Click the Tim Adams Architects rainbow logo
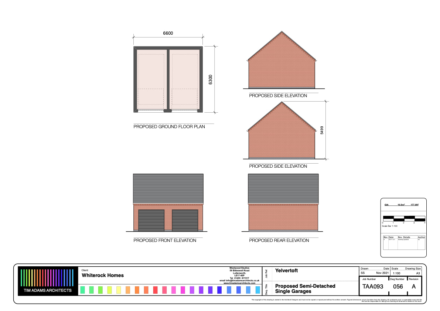This screenshot has height=311, width=440. pos(47,281)
